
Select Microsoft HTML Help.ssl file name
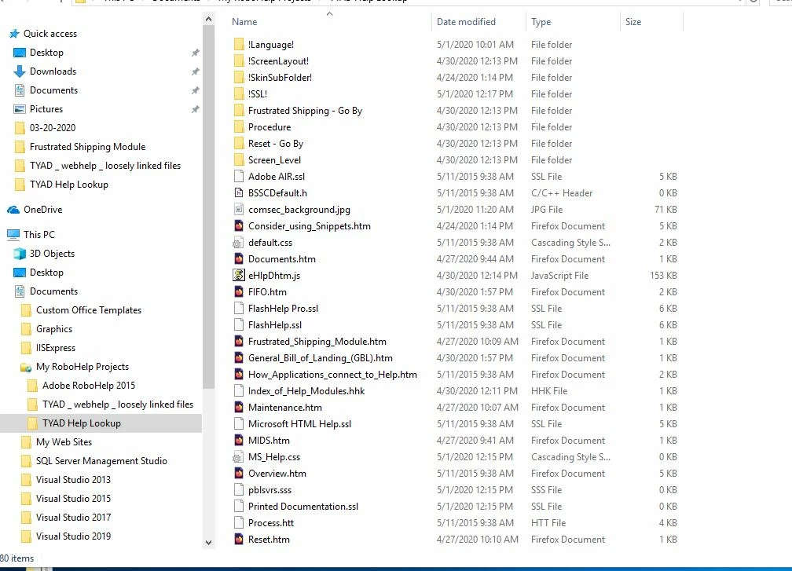[299, 424]
